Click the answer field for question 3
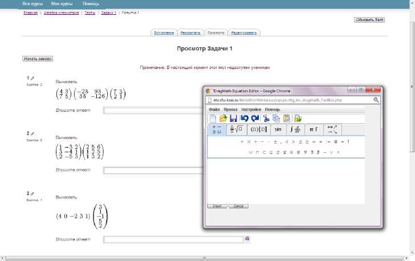This screenshot has width=415, height=261. point(173,240)
